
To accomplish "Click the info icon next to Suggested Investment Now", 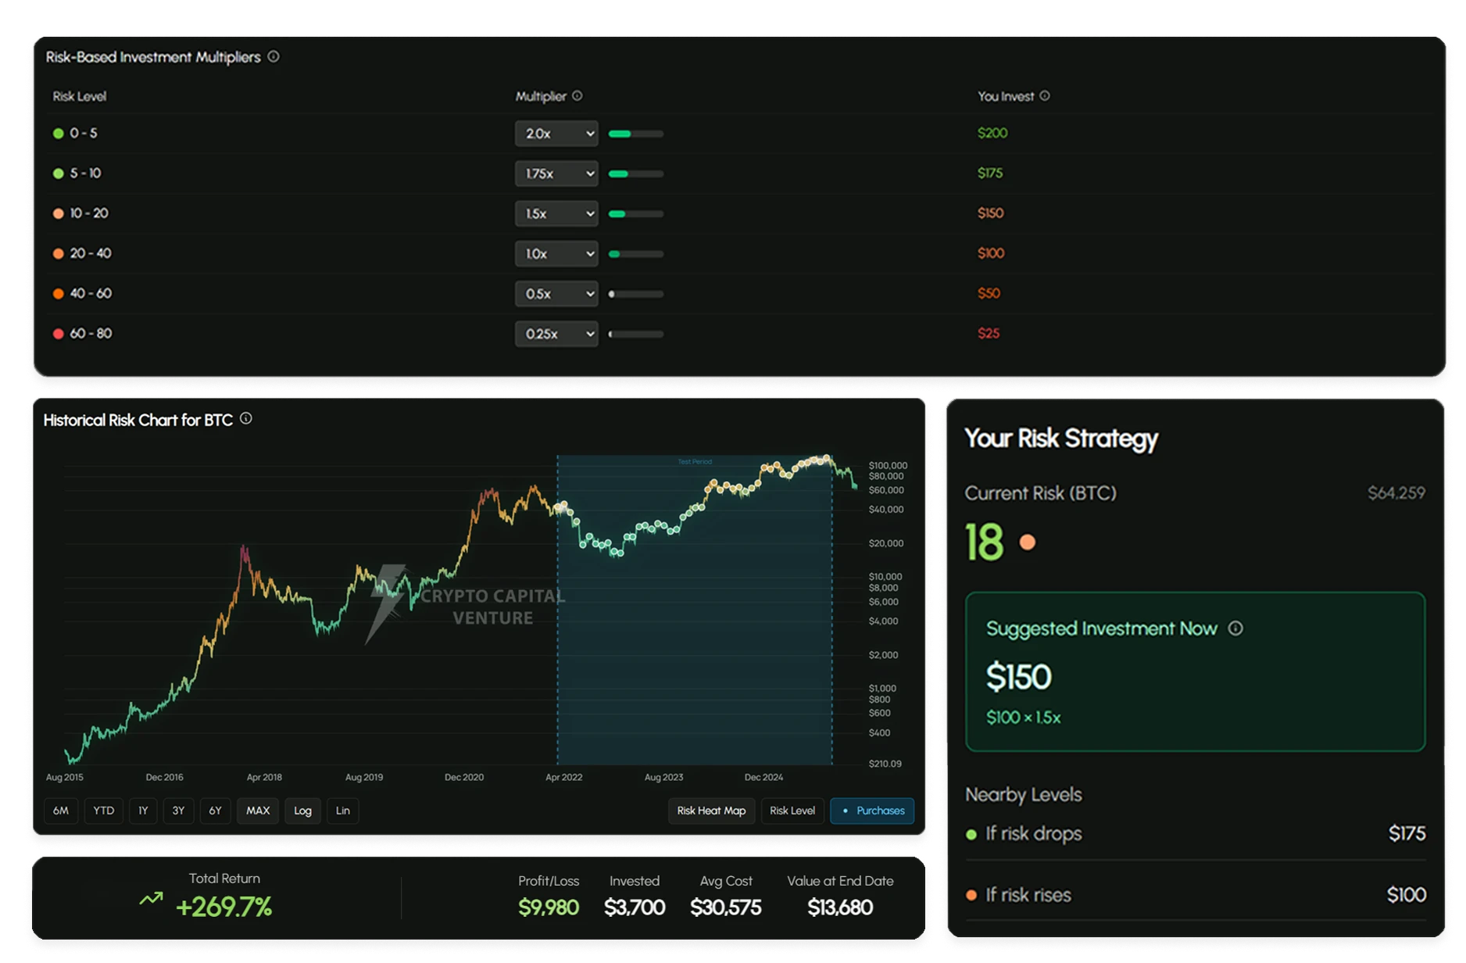I will [x=1236, y=628].
